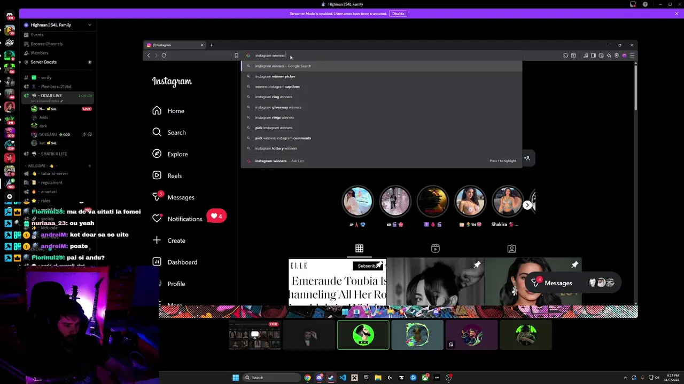Bookmark this page in the browser
Image resolution: width=684 pixels, height=384 pixels.
click(x=236, y=55)
